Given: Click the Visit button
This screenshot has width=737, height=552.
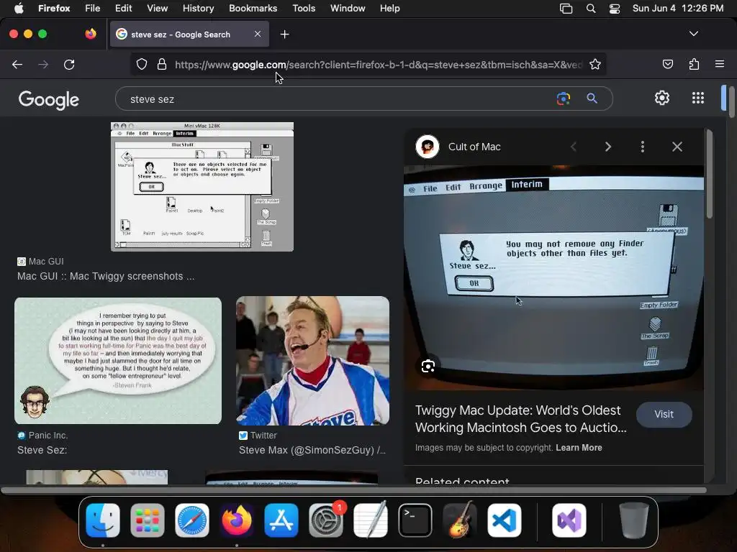Looking at the screenshot, I should (x=664, y=414).
